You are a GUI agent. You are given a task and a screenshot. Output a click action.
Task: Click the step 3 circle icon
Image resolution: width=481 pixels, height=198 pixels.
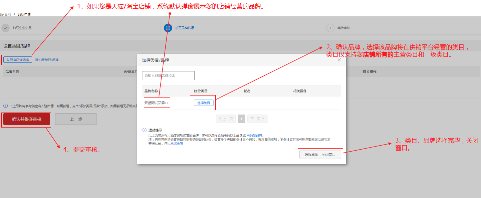pos(330,28)
